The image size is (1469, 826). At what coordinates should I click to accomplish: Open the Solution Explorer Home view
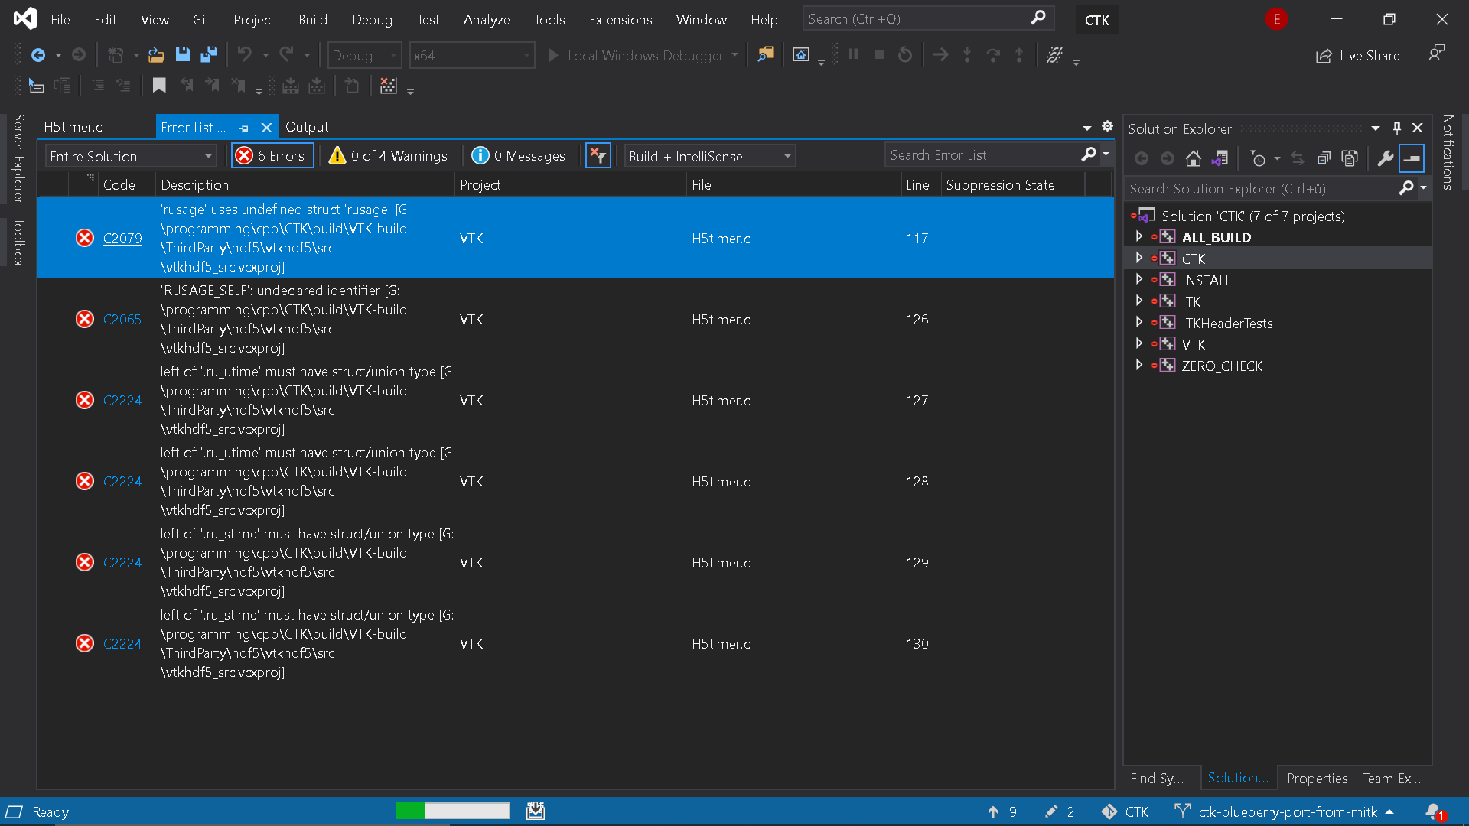pyautogui.click(x=1194, y=158)
